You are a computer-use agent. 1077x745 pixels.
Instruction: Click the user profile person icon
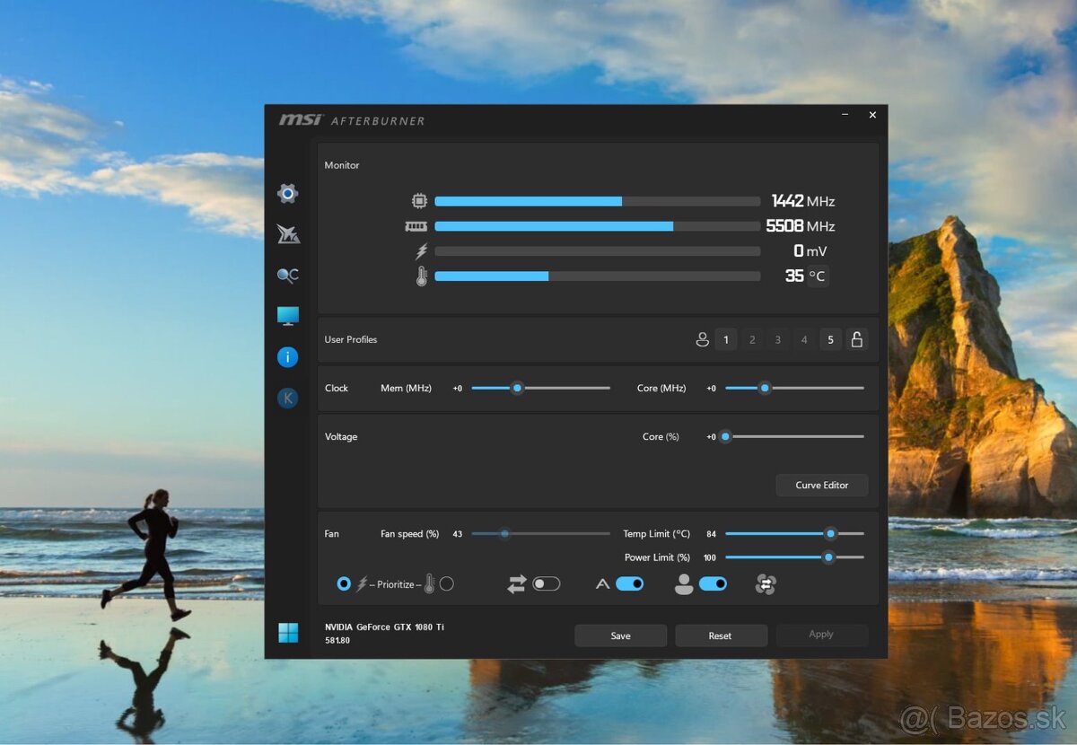click(702, 339)
